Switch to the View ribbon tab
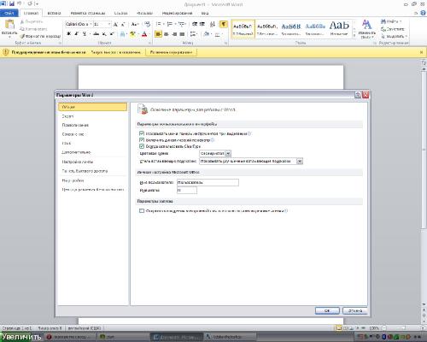This screenshot has height=342, width=427. pos(205,13)
